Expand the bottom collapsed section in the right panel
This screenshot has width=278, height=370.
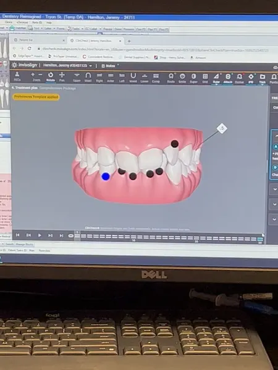click(275, 220)
